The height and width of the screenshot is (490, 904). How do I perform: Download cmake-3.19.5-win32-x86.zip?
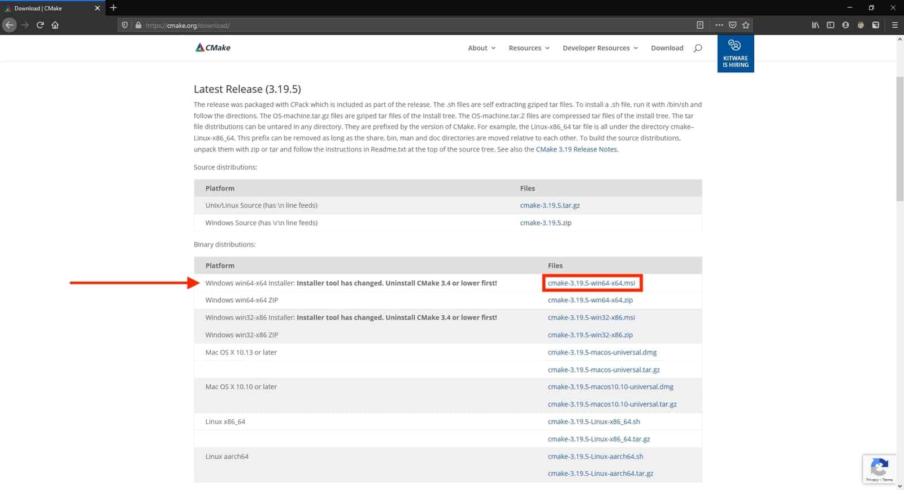tap(590, 335)
